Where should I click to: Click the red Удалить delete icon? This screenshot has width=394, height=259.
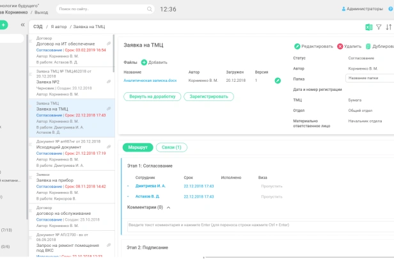coord(340,47)
